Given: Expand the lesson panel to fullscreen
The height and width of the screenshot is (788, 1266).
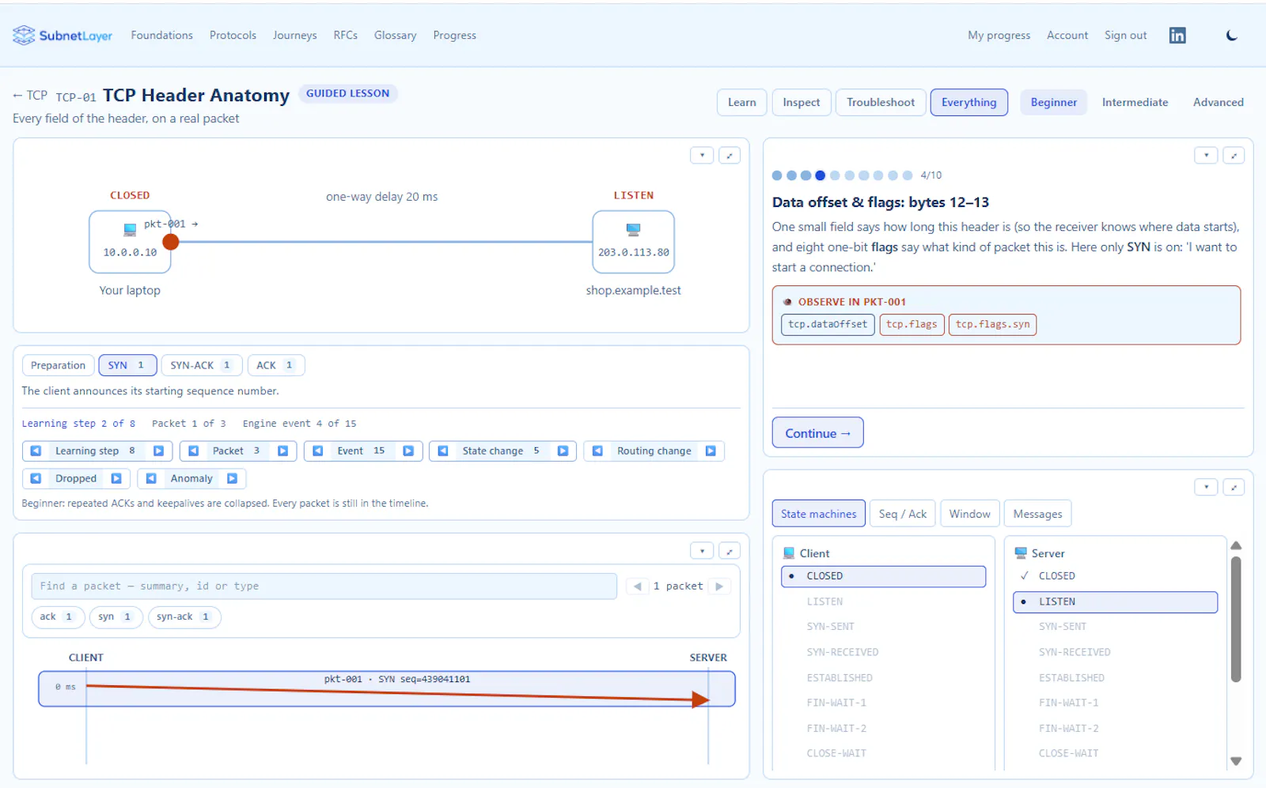Looking at the screenshot, I should (1234, 155).
